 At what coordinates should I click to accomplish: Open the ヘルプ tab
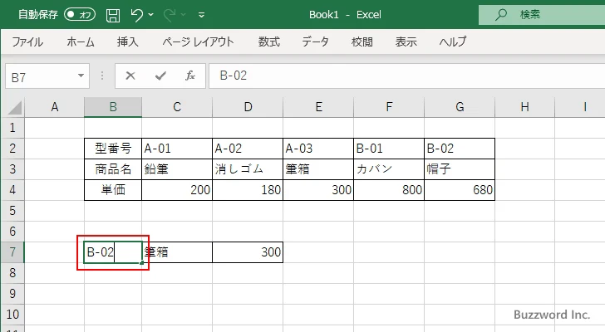[x=453, y=41]
